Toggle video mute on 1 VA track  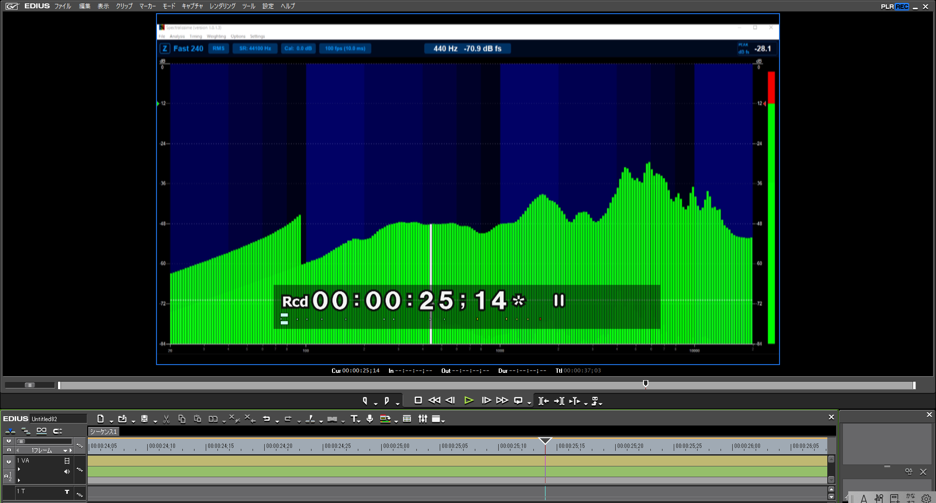[67, 461]
